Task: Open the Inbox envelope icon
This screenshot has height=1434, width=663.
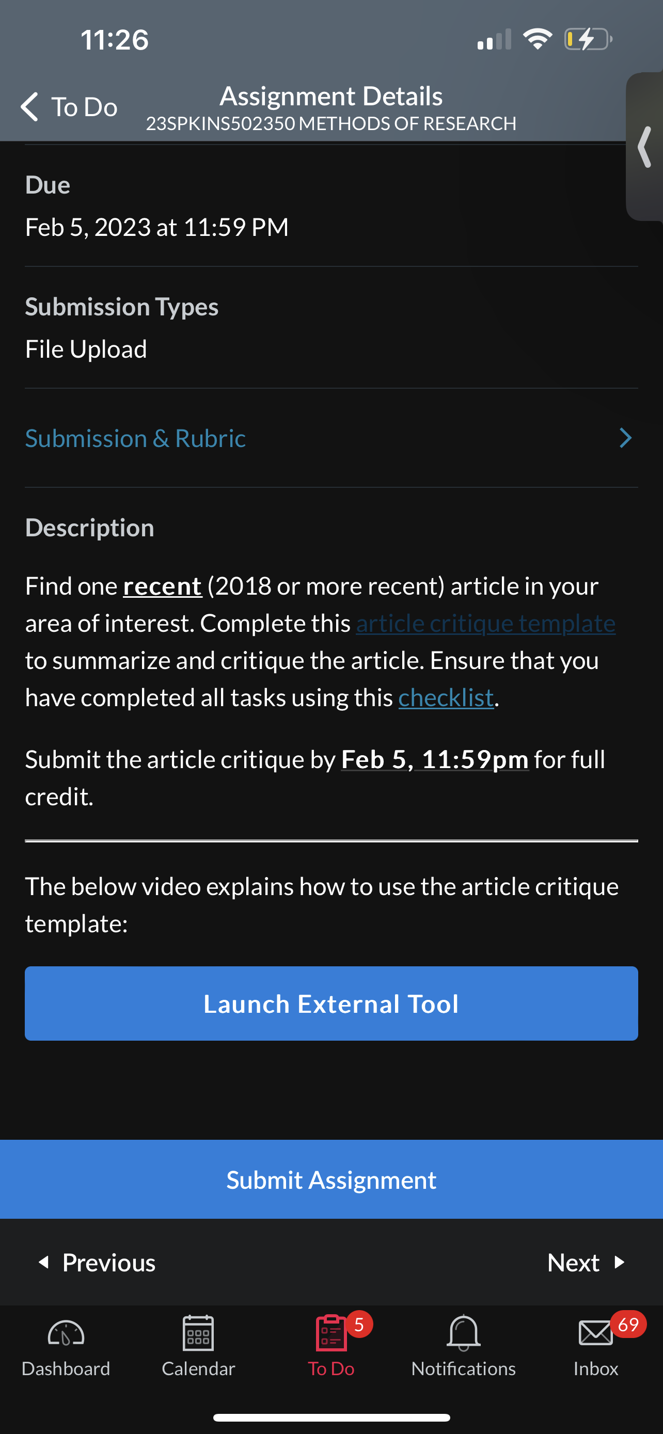Action: 596,1333
